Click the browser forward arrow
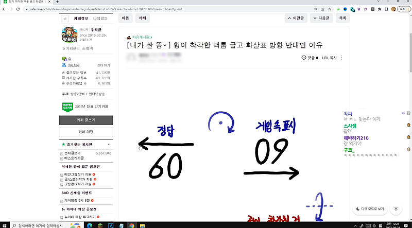The width and height of the screenshot is (412, 228). pos(11,9)
